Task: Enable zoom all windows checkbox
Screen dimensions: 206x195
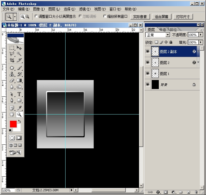Action: coord(105,16)
